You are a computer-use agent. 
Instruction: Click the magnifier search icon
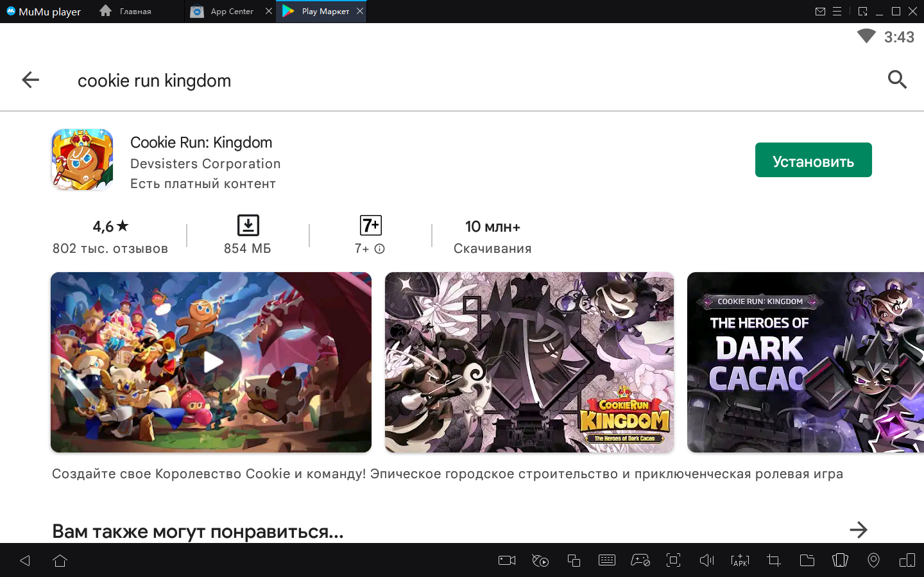896,80
